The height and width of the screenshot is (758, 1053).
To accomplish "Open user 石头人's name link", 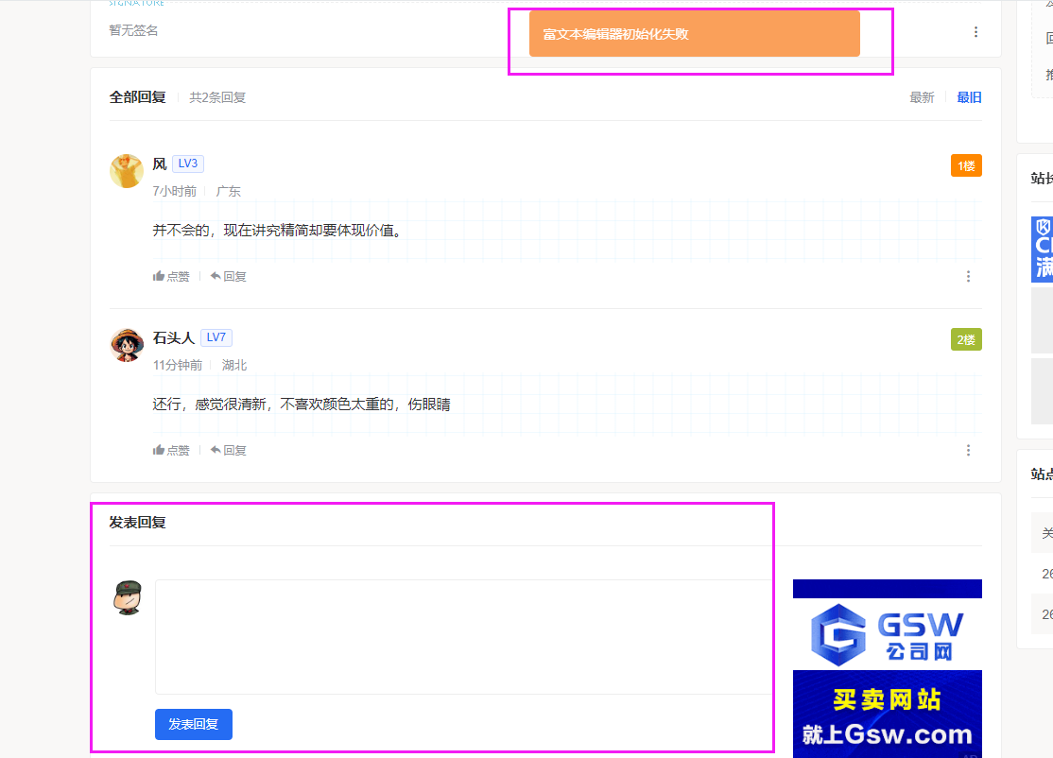I will (x=174, y=337).
